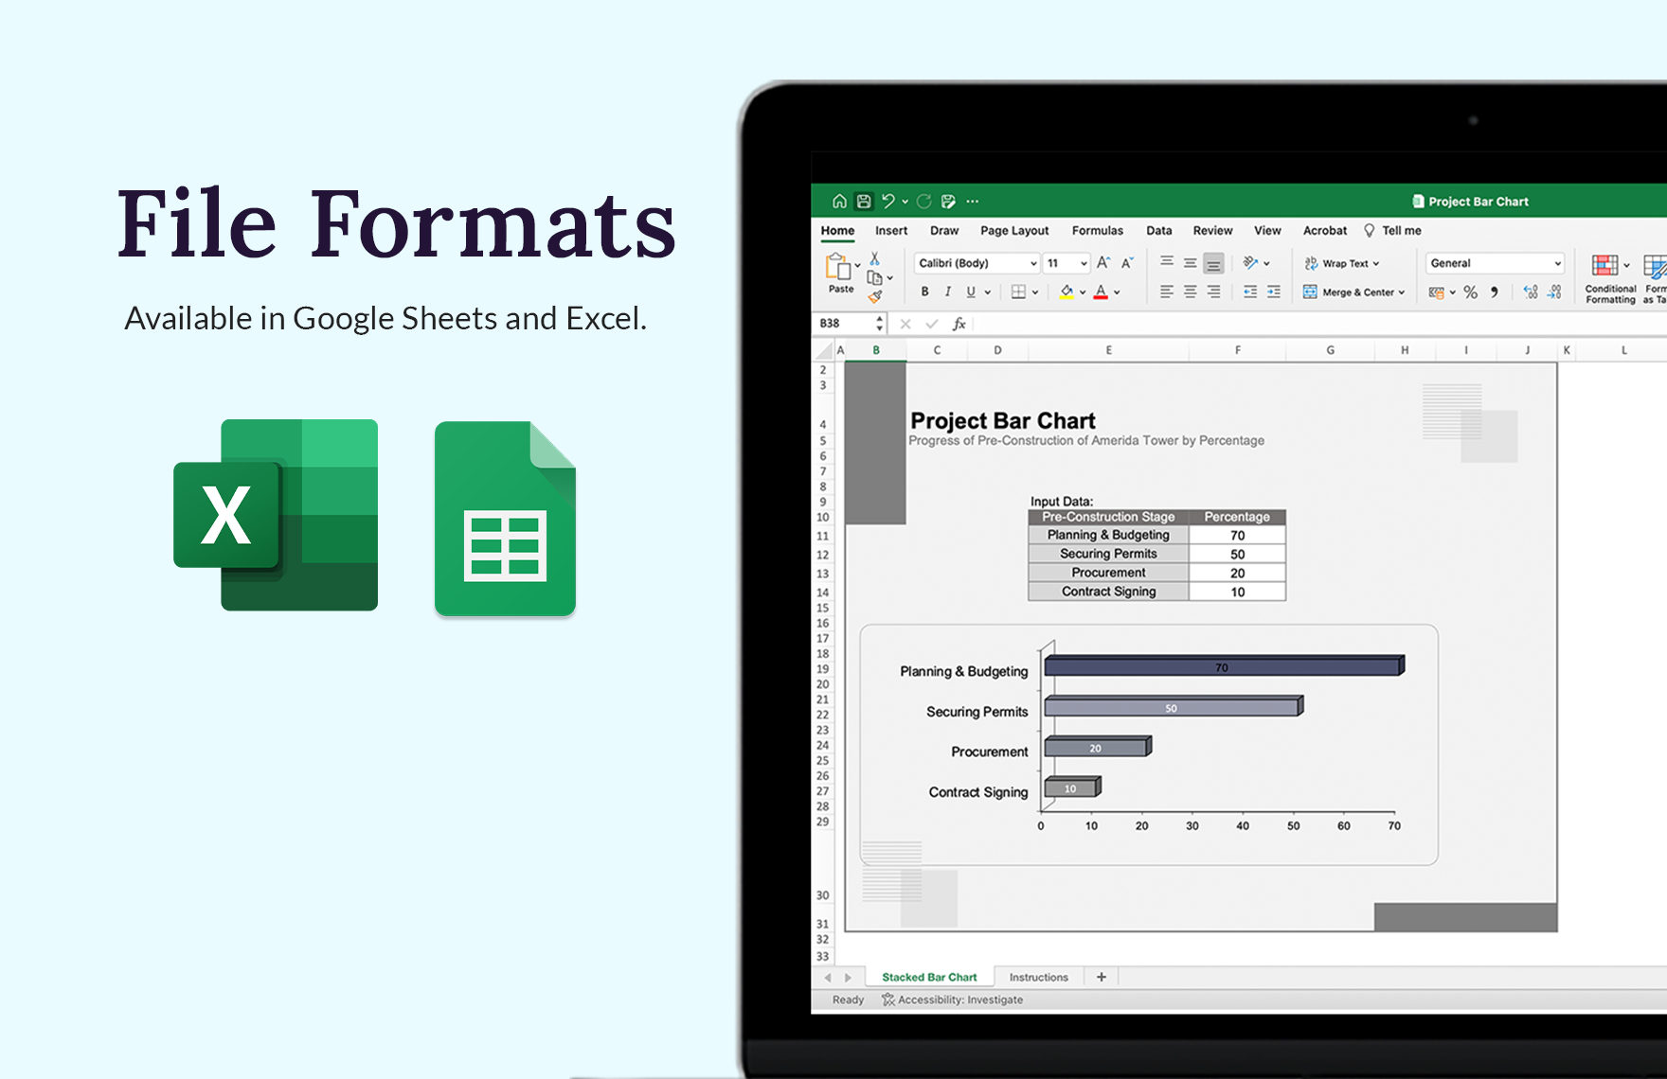Expand the Undo history arrow
The image size is (1667, 1079).
click(x=905, y=201)
